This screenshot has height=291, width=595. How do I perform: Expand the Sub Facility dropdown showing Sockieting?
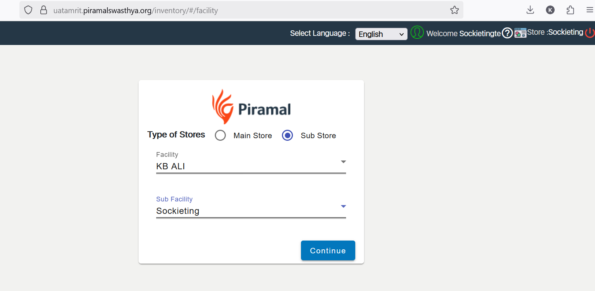tap(251, 211)
